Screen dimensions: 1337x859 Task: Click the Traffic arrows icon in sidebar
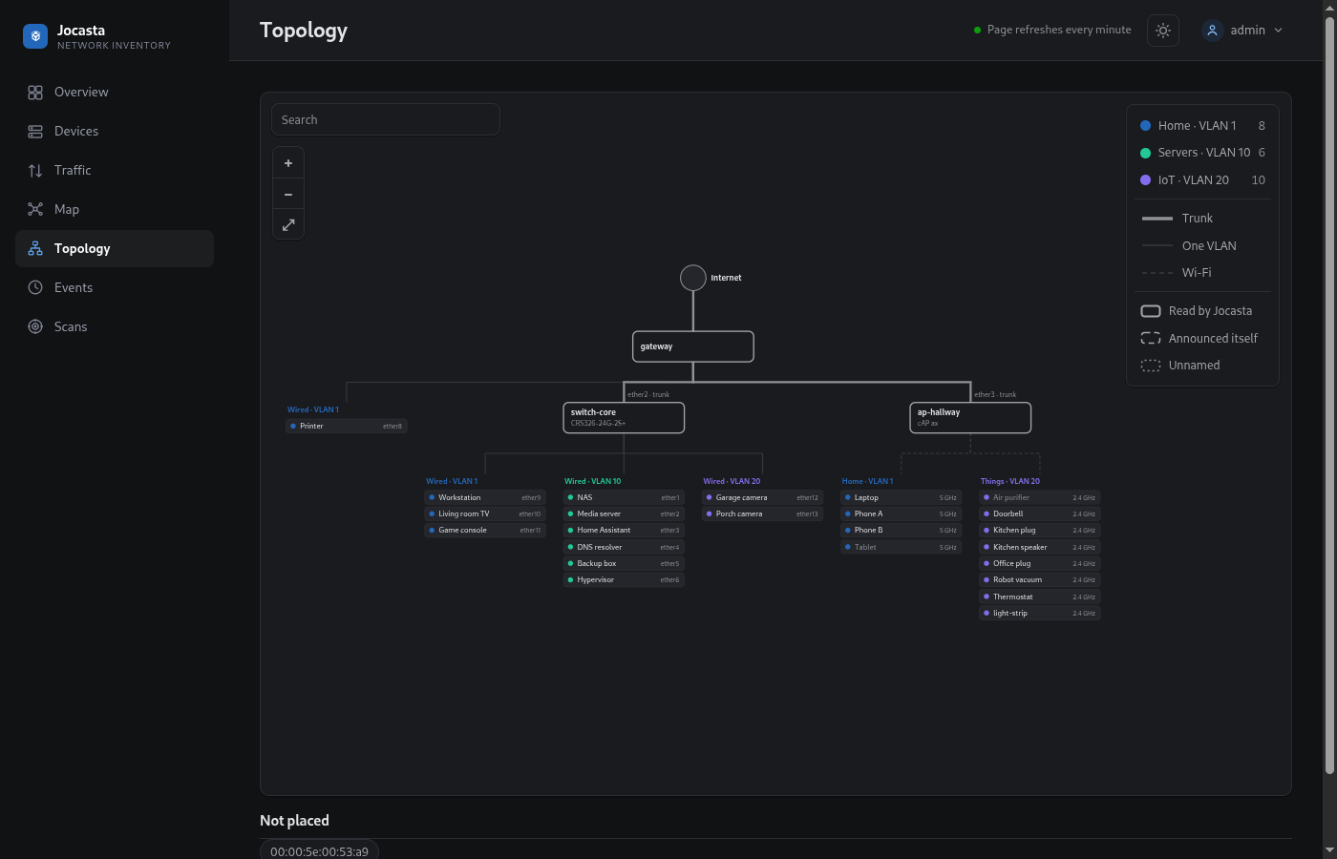click(35, 171)
